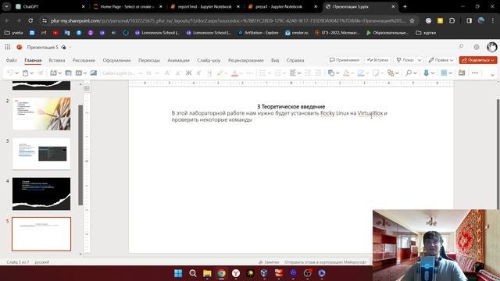Click the New Slide icon
This screenshot has width=500, height=281.
pyautogui.click(x=53, y=73)
